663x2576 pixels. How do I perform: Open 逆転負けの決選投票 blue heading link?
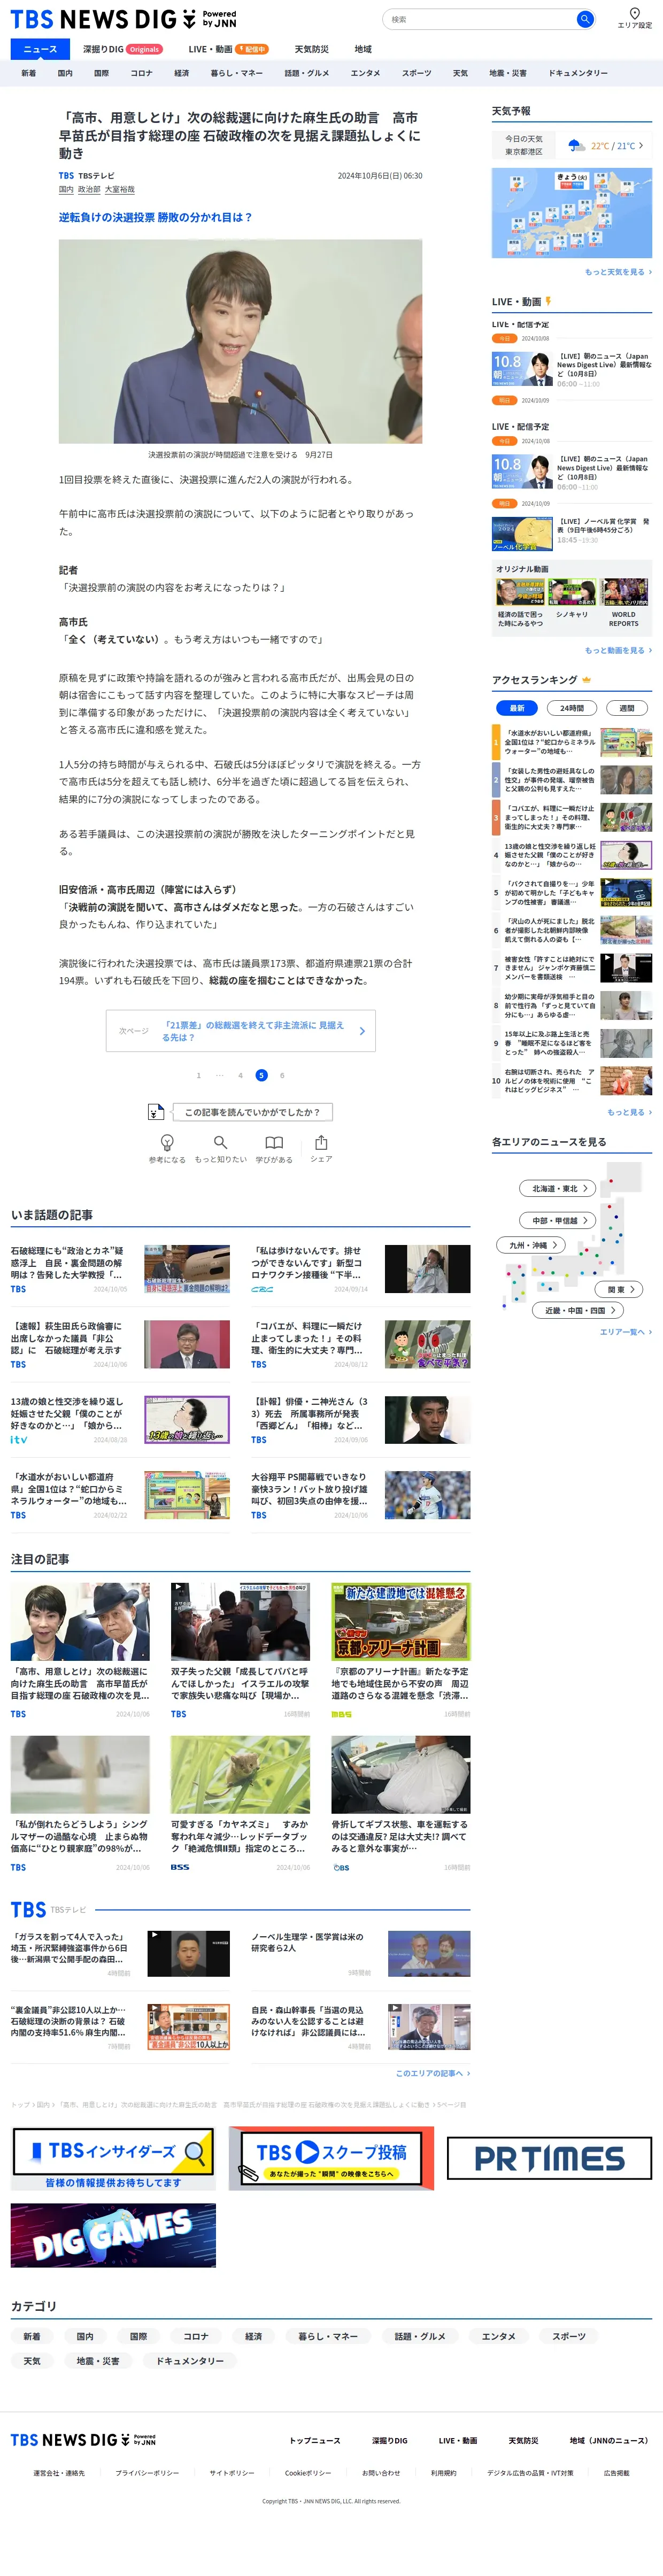point(155,217)
